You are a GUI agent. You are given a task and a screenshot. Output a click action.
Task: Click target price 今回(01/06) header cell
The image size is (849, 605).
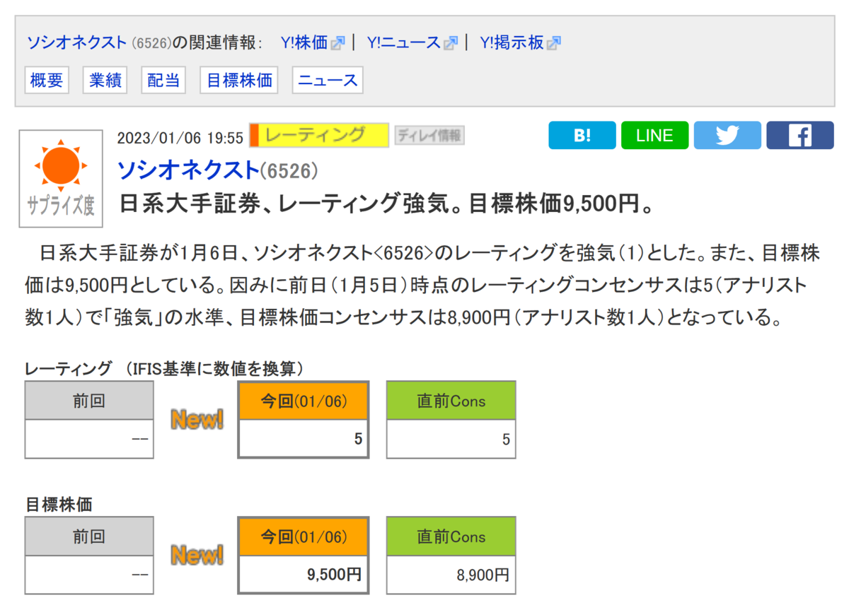point(304,536)
